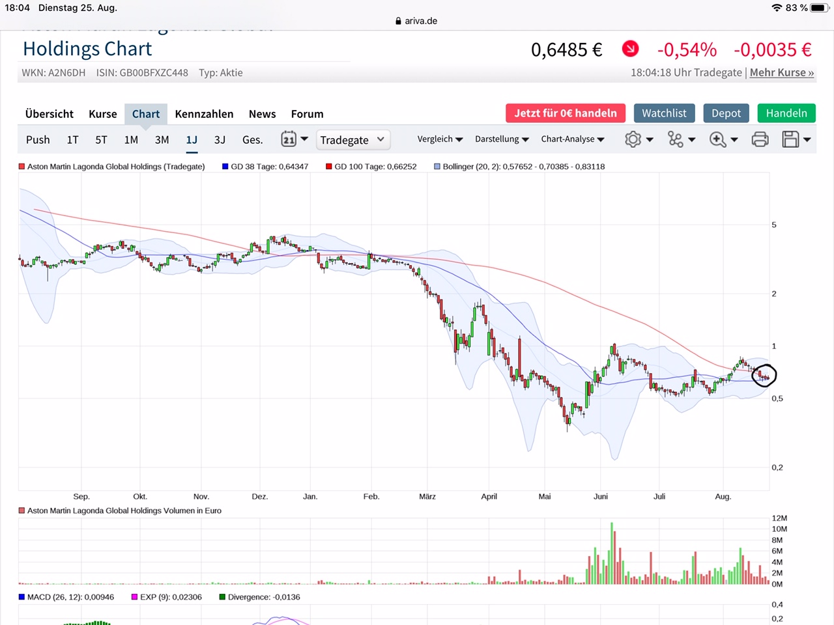Image resolution: width=834 pixels, height=625 pixels.
Task: Open the Kennzahlen tab
Action: tap(204, 114)
